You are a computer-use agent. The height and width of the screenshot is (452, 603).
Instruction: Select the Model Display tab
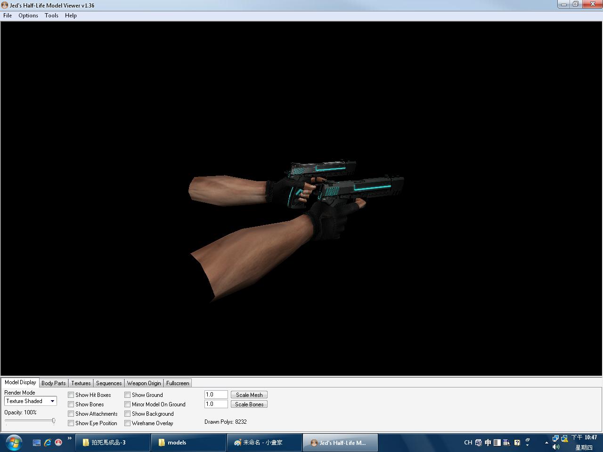pos(20,382)
